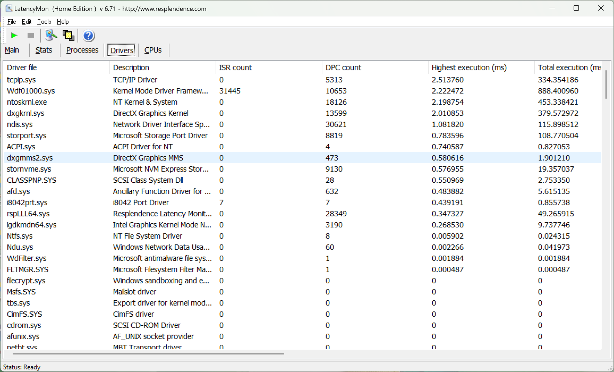Viewport: 614px width, 372px height.
Task: Open the Edit menu
Action: 27,22
